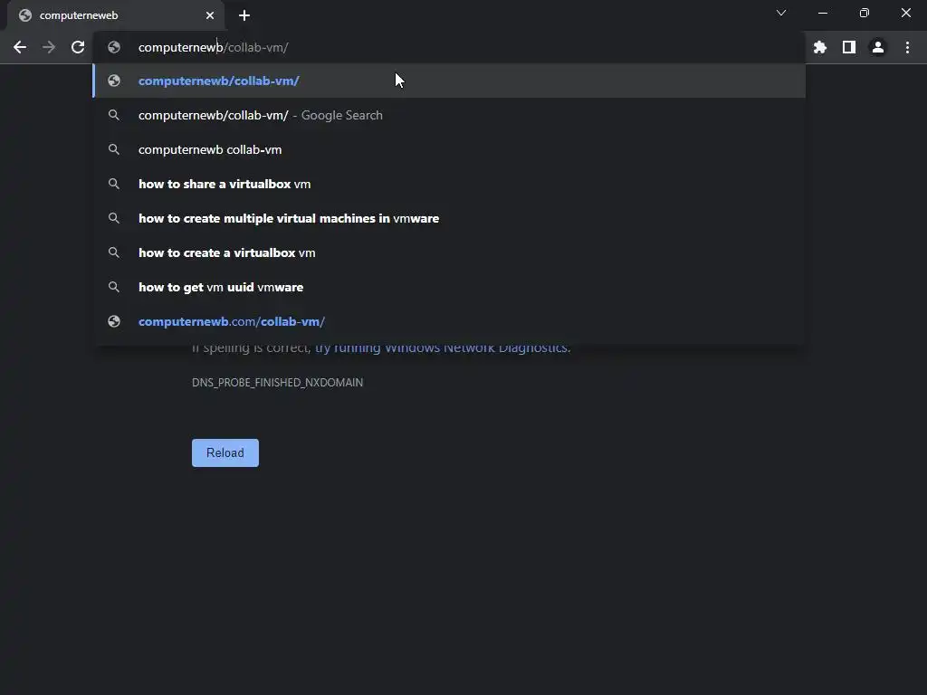Click the address bar text field
927x695 pixels.
(x=449, y=47)
